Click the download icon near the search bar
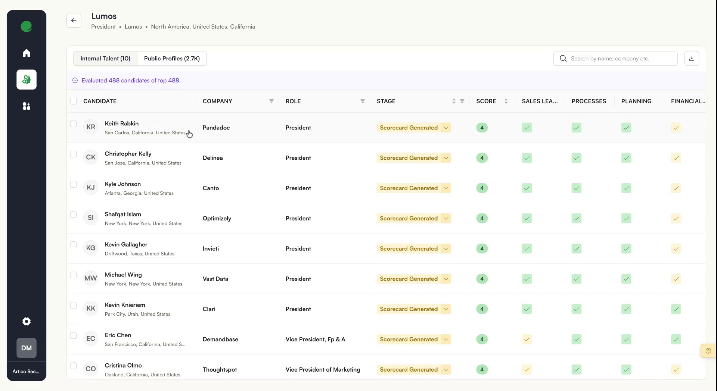This screenshot has height=391, width=717. pyautogui.click(x=691, y=58)
